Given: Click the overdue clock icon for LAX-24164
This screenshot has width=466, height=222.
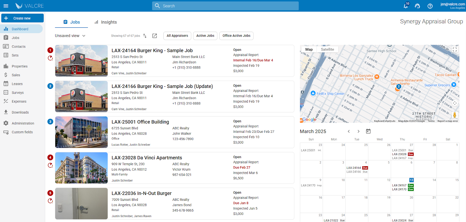Looking at the screenshot, I should (50, 58).
